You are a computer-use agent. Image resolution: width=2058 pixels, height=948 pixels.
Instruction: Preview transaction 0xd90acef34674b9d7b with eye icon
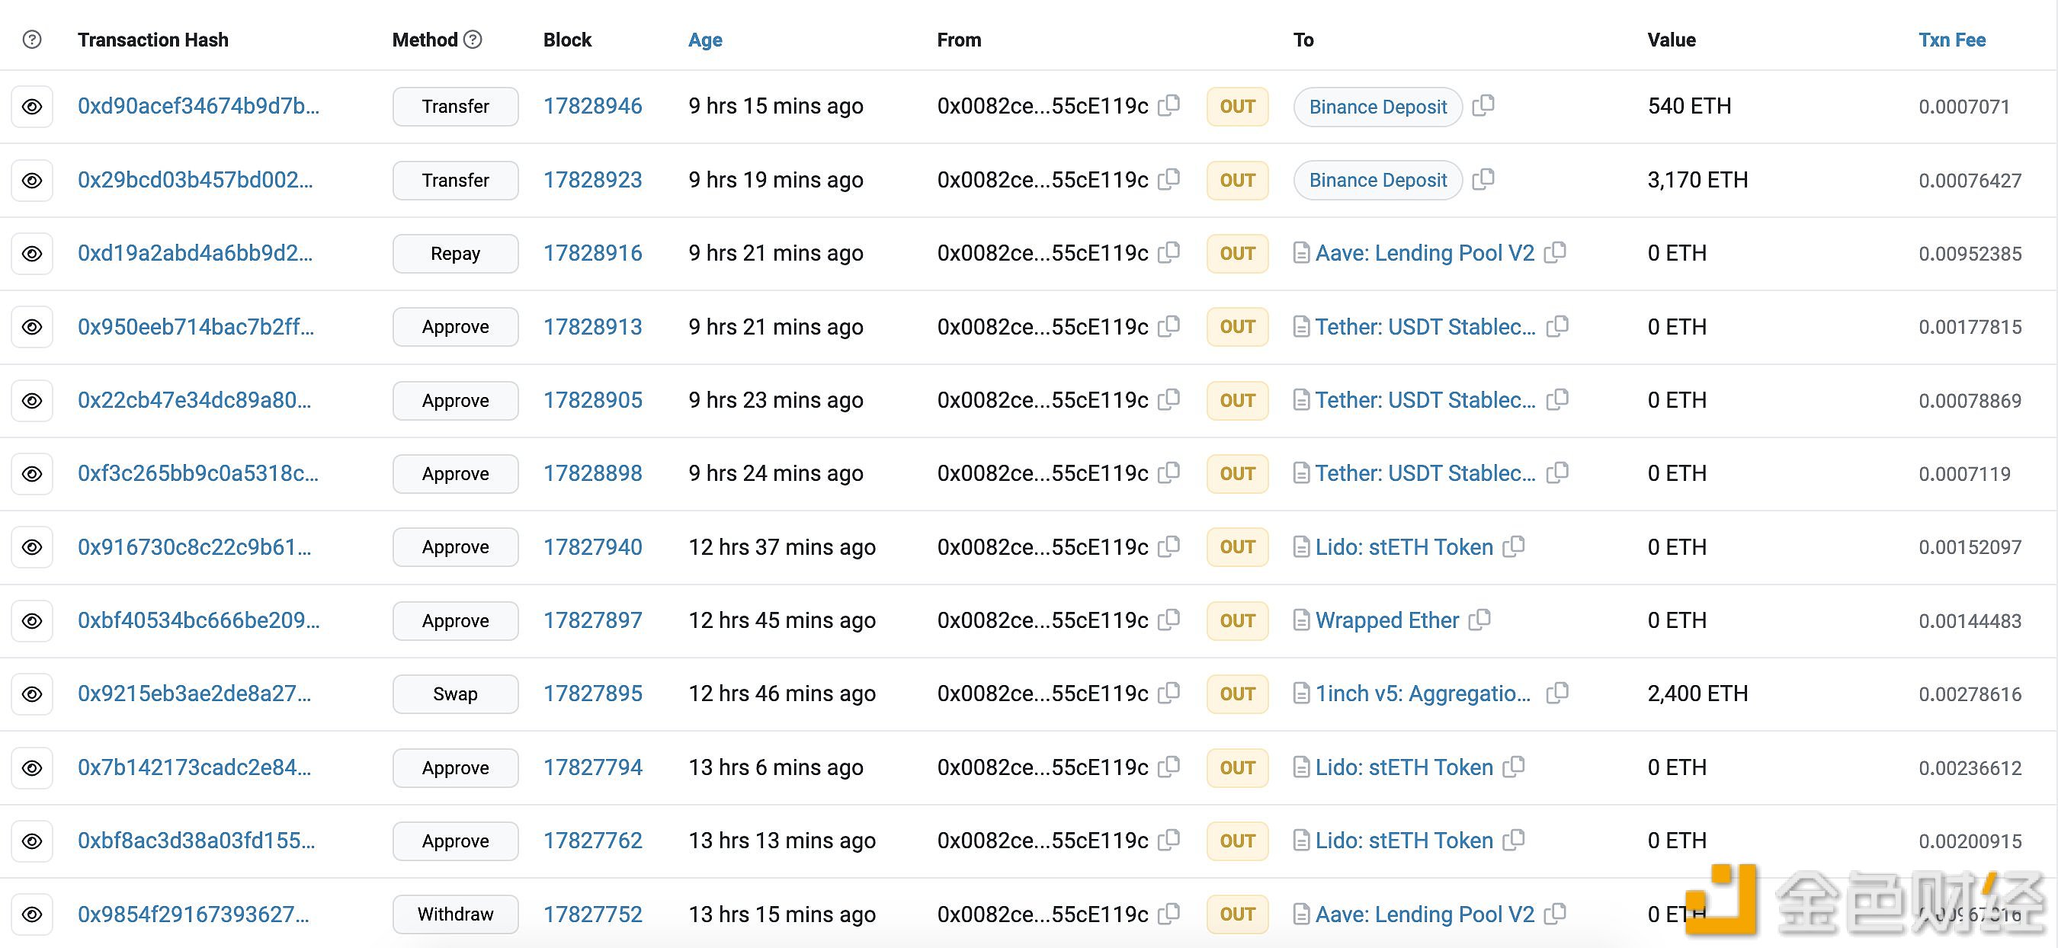click(32, 106)
